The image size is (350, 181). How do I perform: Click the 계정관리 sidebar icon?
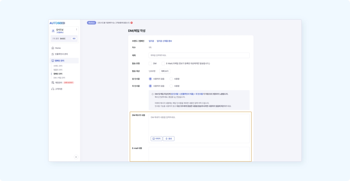pos(53,82)
